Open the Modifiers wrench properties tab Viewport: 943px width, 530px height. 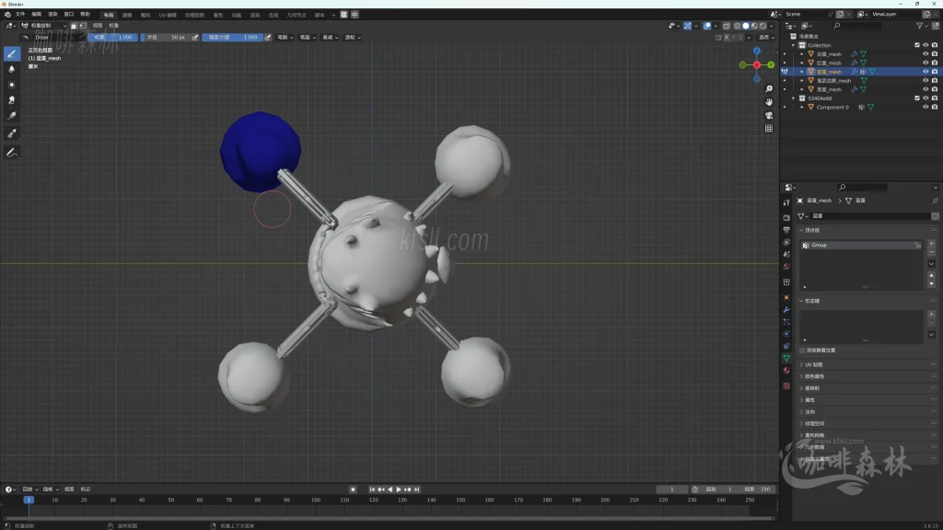[786, 310]
